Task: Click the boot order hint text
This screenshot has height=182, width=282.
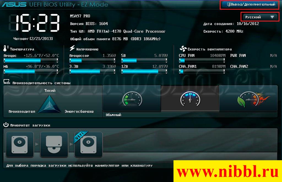Action: 79,165
